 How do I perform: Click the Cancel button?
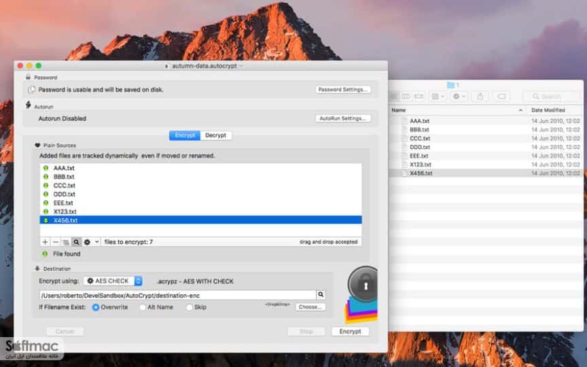65,332
